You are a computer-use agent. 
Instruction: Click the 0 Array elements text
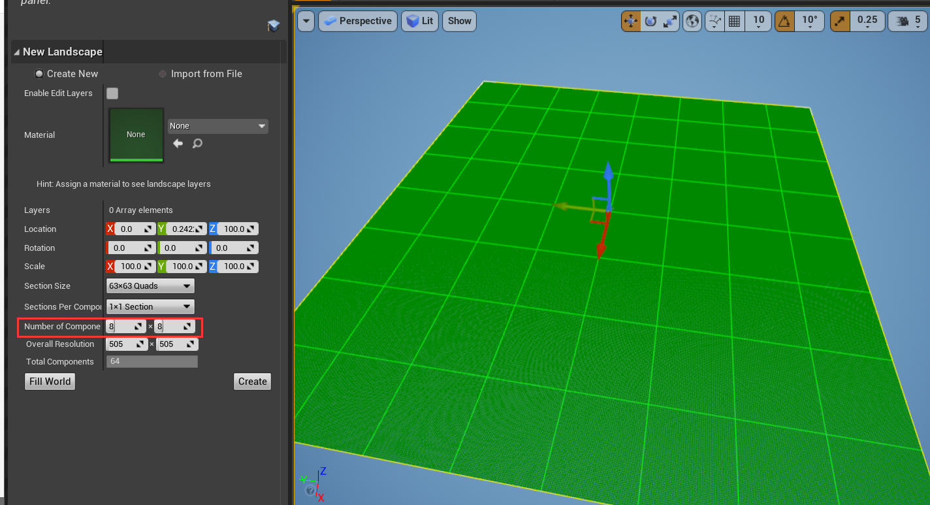click(x=141, y=210)
